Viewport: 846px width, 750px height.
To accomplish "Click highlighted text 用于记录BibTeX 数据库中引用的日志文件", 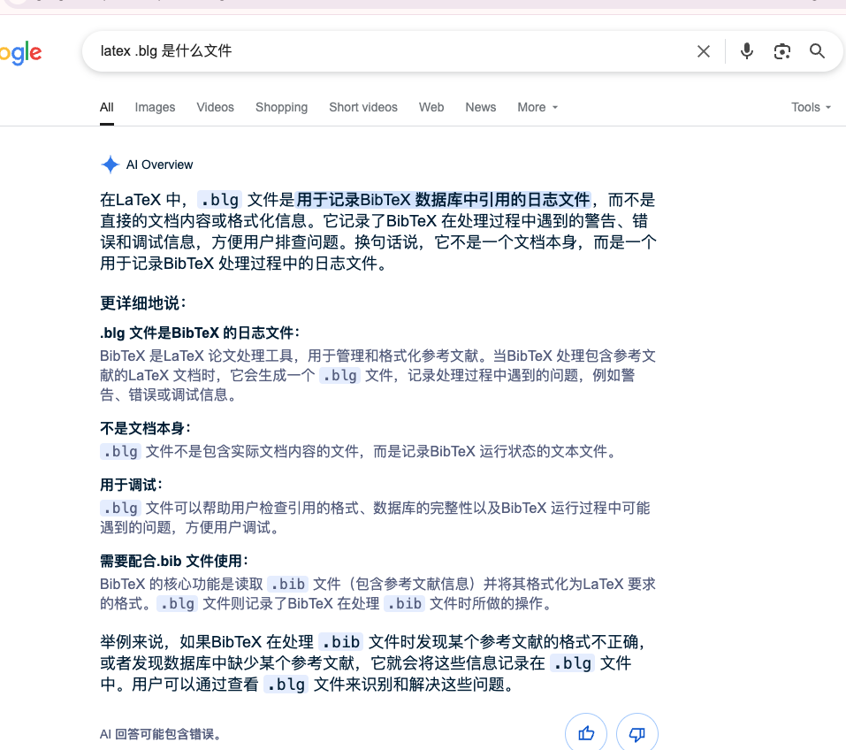I will click(443, 200).
